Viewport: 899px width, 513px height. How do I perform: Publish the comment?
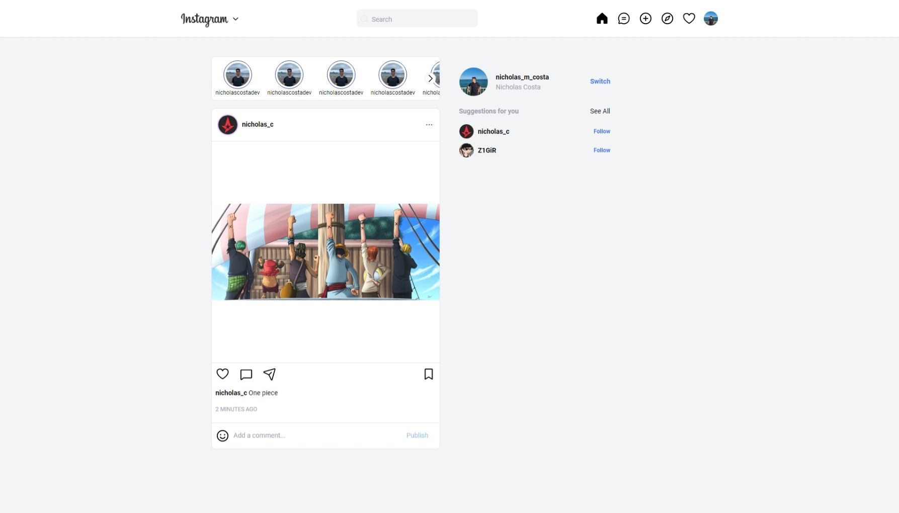417,436
